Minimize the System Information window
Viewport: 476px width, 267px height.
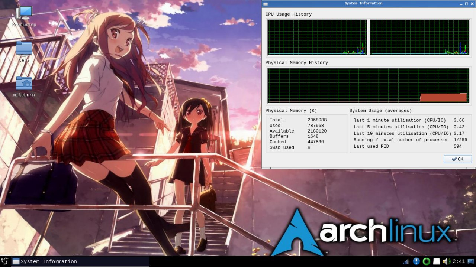tap(461, 3)
